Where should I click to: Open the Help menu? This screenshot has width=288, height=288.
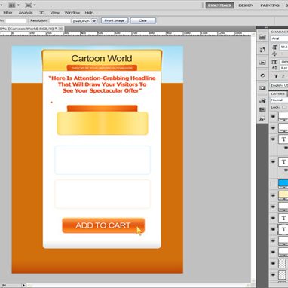pyautogui.click(x=89, y=13)
